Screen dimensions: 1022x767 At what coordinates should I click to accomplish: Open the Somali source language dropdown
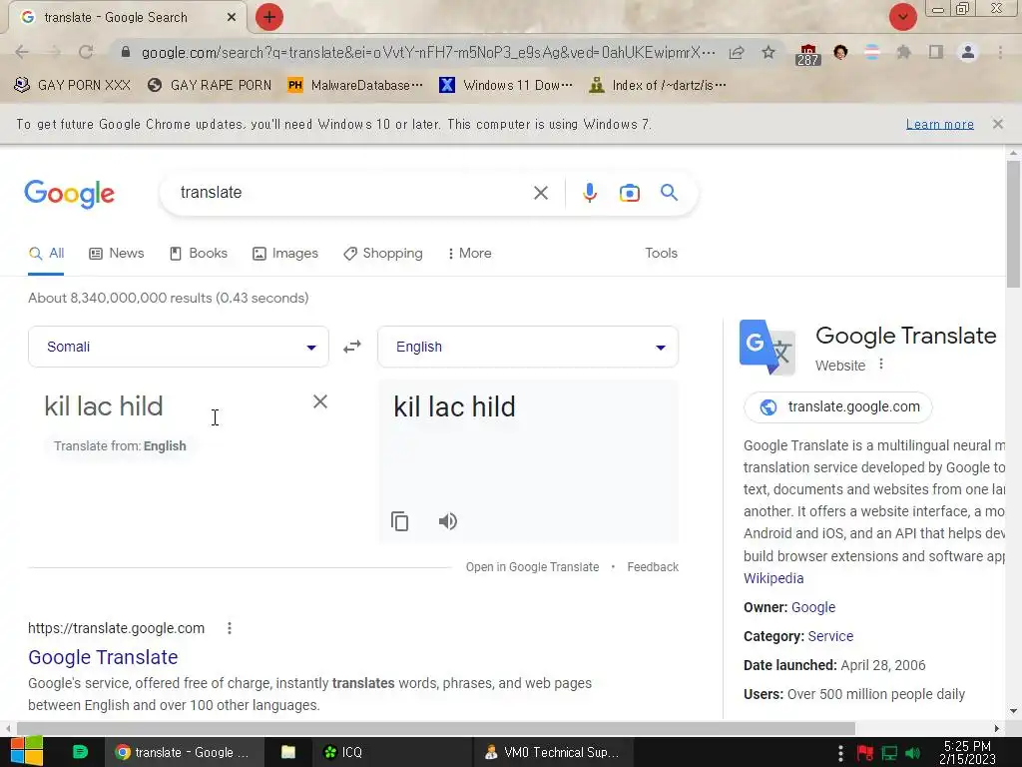178,347
